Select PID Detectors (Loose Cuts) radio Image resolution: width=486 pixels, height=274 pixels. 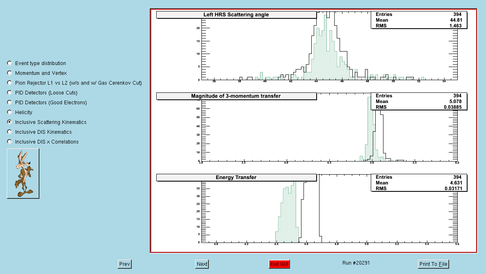click(x=9, y=93)
